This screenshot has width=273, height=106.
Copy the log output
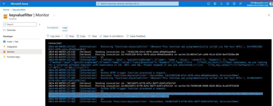[x=81, y=36]
